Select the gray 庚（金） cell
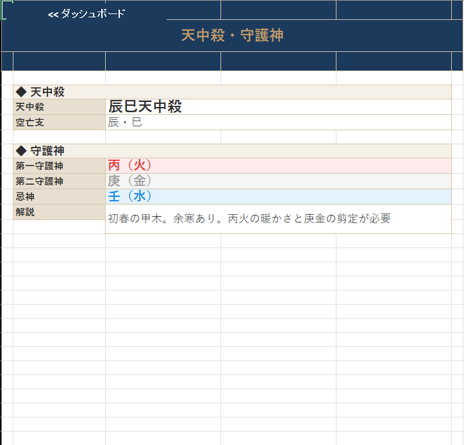Viewport: 464px width, 445px height. [278, 181]
